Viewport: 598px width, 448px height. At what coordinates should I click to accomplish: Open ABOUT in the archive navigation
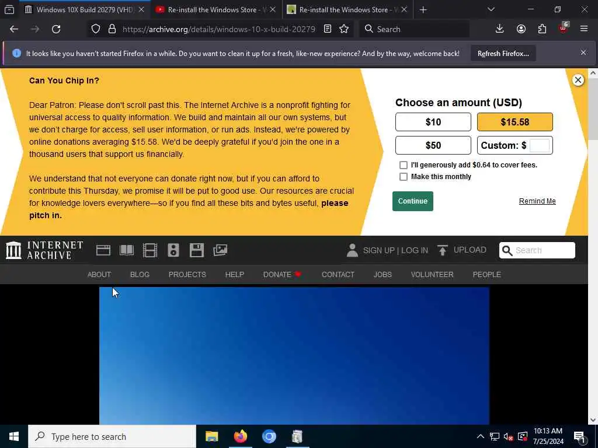tap(99, 275)
